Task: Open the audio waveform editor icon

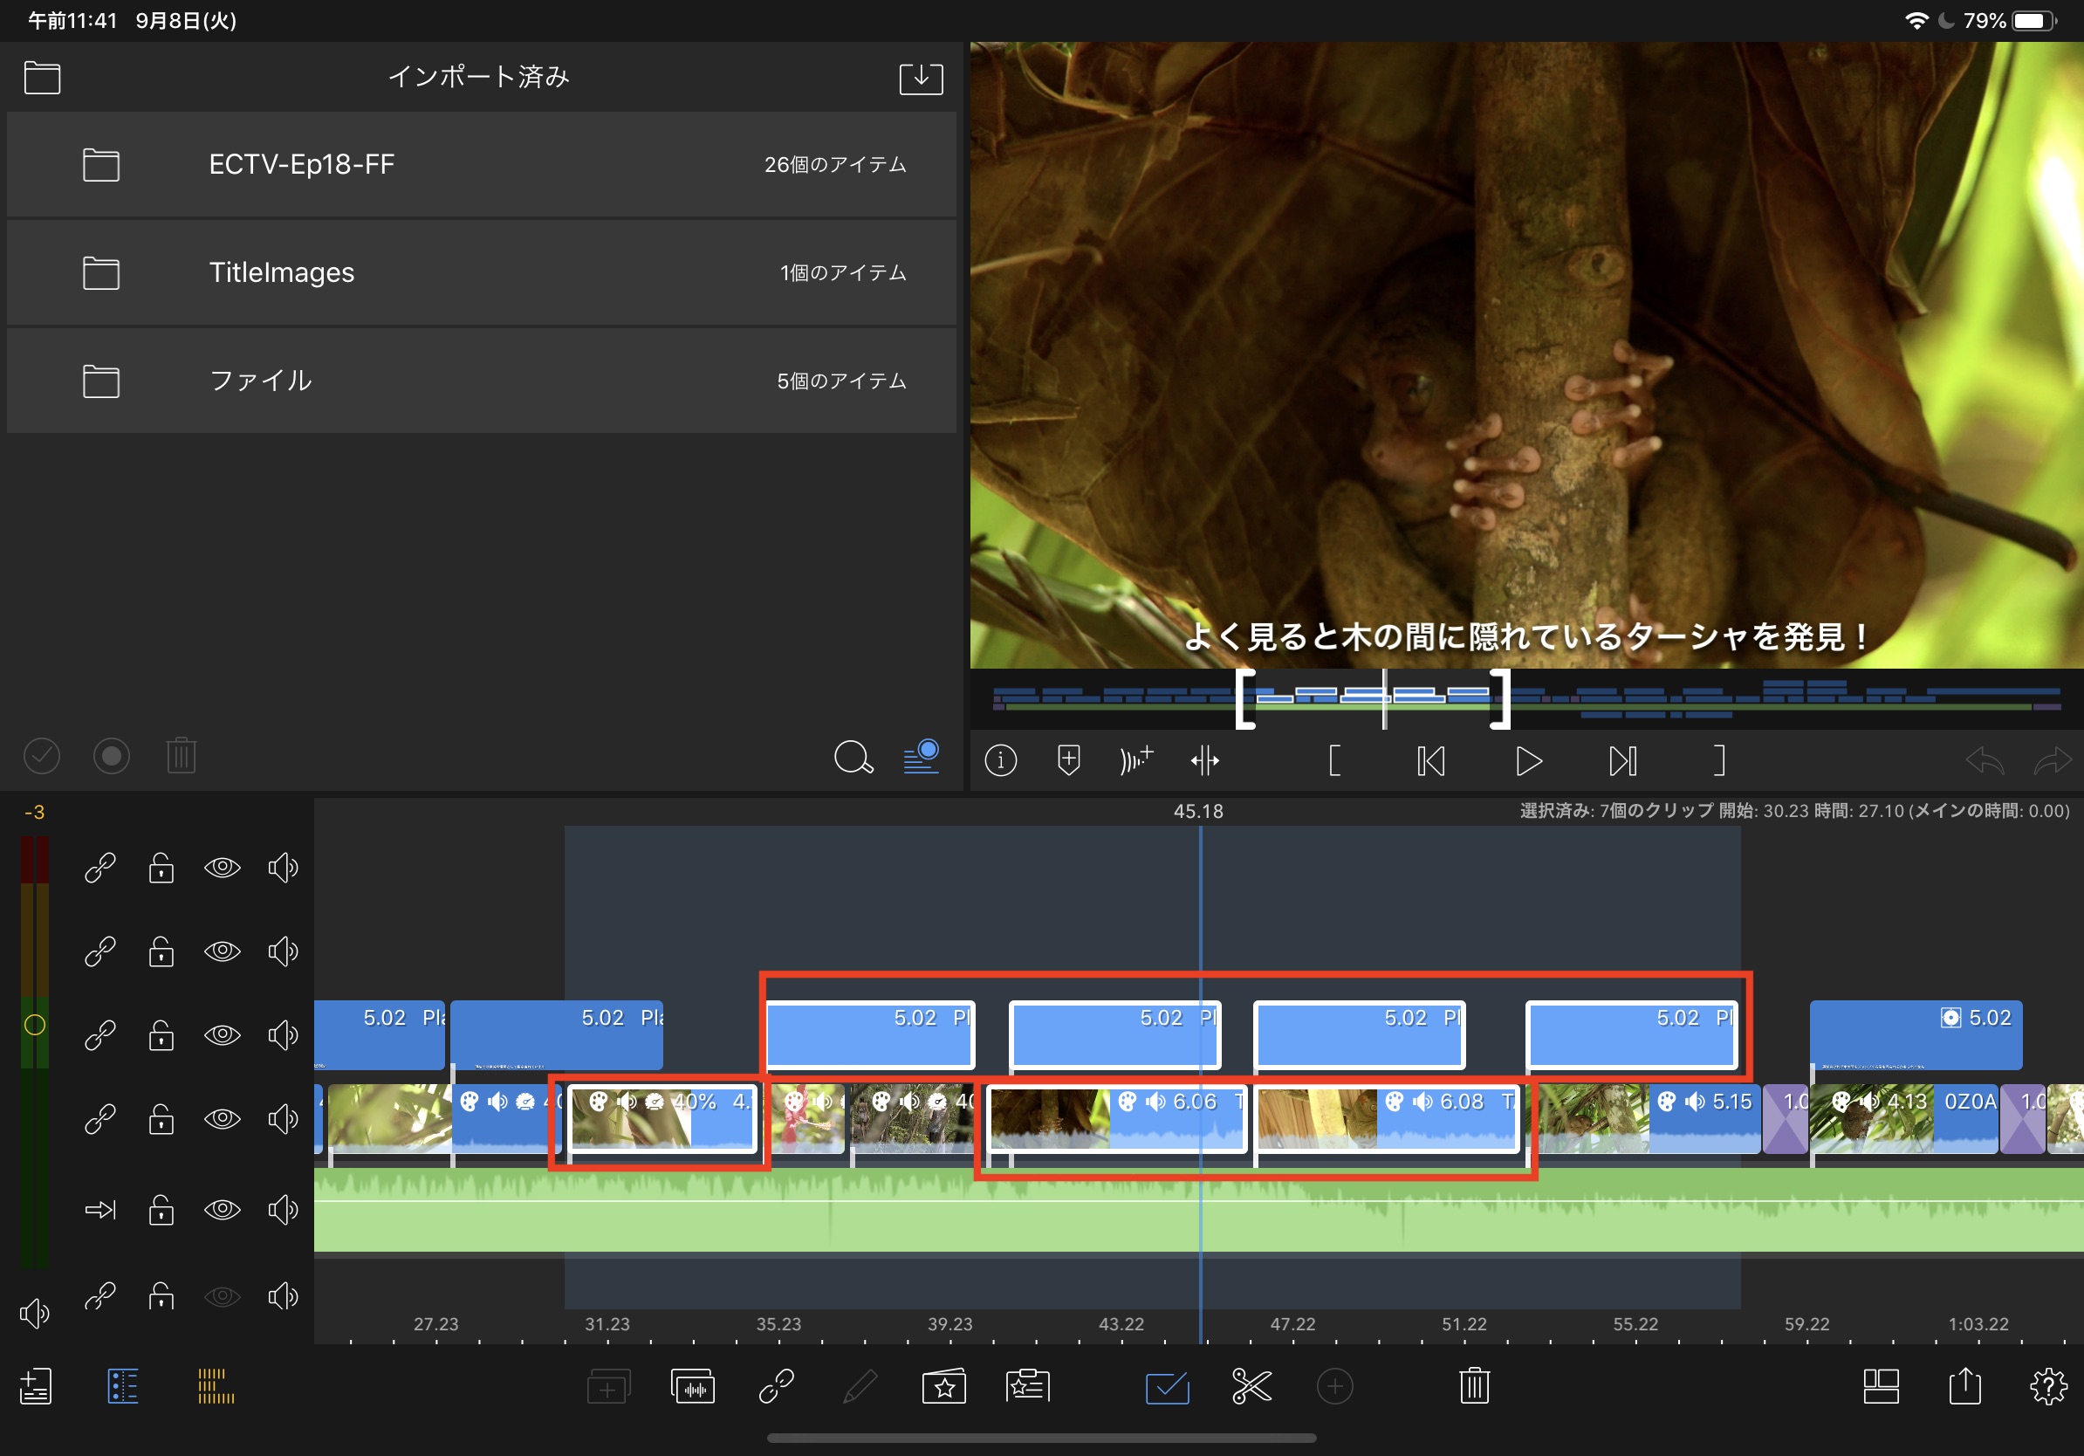Action: [x=693, y=1387]
